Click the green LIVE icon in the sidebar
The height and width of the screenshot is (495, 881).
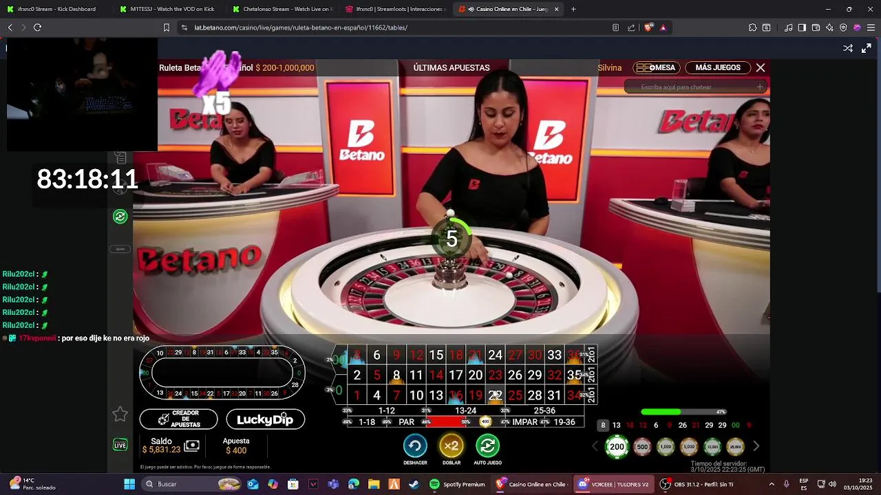click(x=120, y=445)
